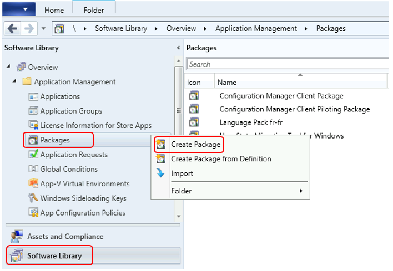Click the Create Package from Definition icon
Image resolution: width=393 pixels, height=271 pixels.
pyautogui.click(x=160, y=158)
